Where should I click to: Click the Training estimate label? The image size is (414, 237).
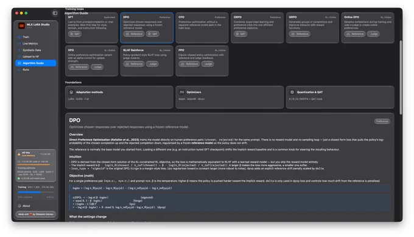pyautogui.click(x=26, y=168)
